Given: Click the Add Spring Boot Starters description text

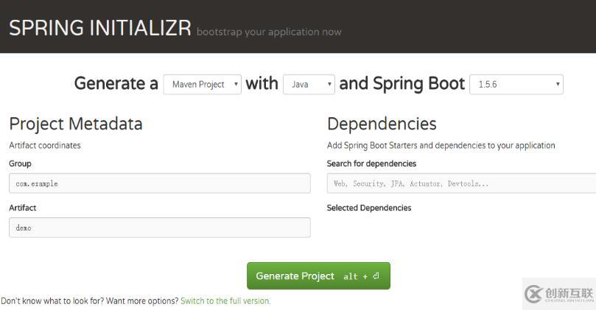Looking at the screenshot, I should coord(441,146).
